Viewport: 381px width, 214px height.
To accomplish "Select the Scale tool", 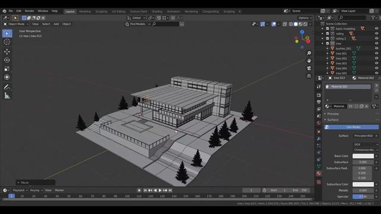I will tap(7, 69).
